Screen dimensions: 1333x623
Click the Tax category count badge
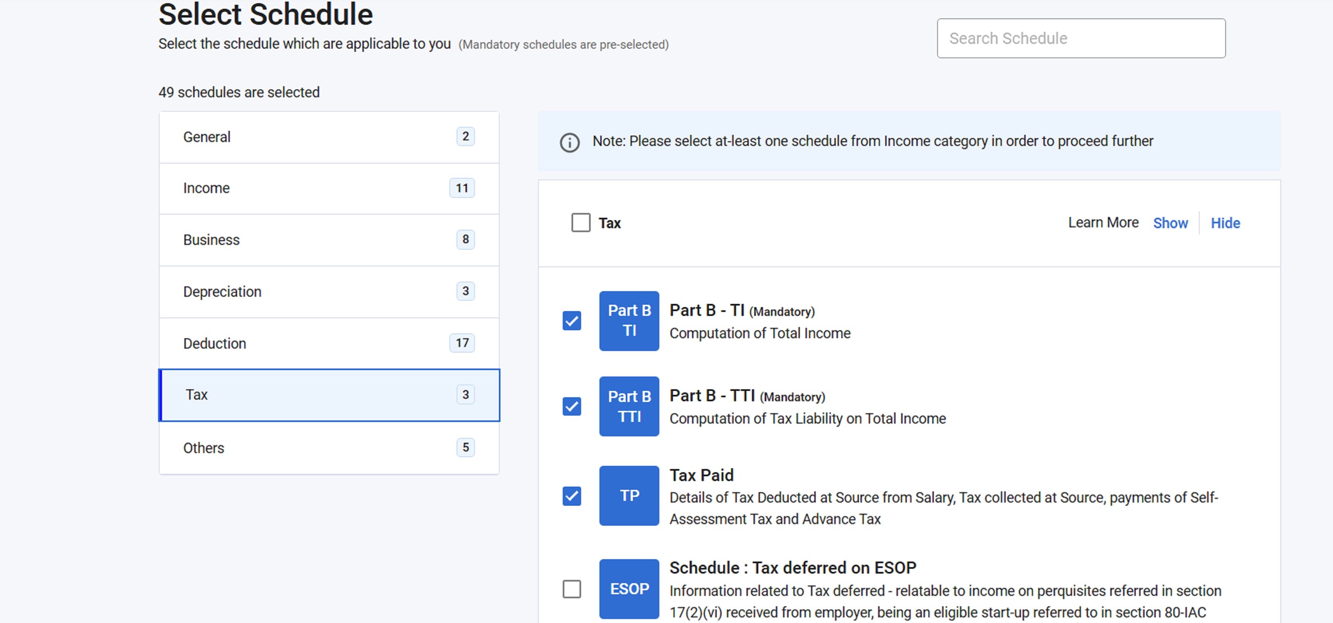pyautogui.click(x=465, y=394)
